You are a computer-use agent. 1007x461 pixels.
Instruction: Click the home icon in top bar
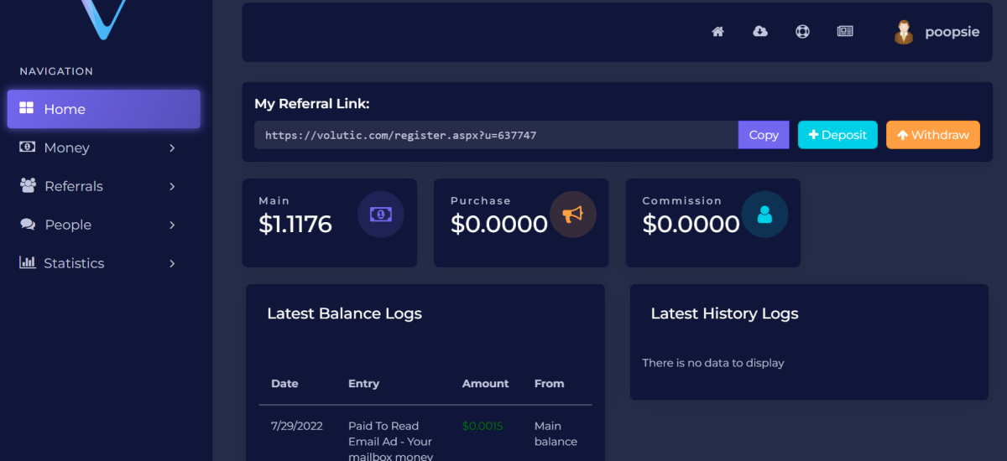[717, 32]
